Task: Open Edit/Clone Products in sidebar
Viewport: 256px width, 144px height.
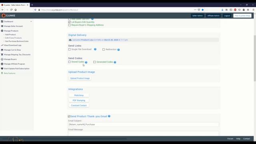Action: pos(13,38)
